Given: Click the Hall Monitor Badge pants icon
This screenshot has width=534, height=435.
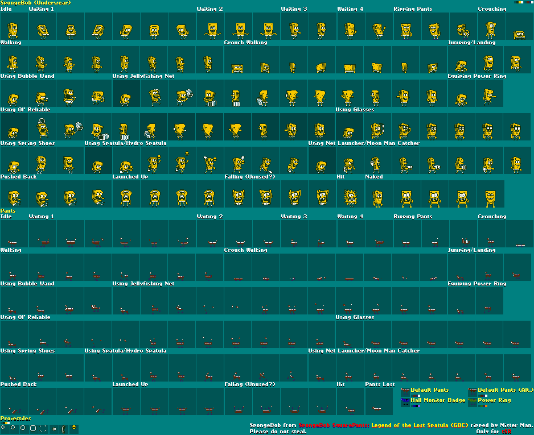Looking at the screenshot, I should (x=405, y=401).
